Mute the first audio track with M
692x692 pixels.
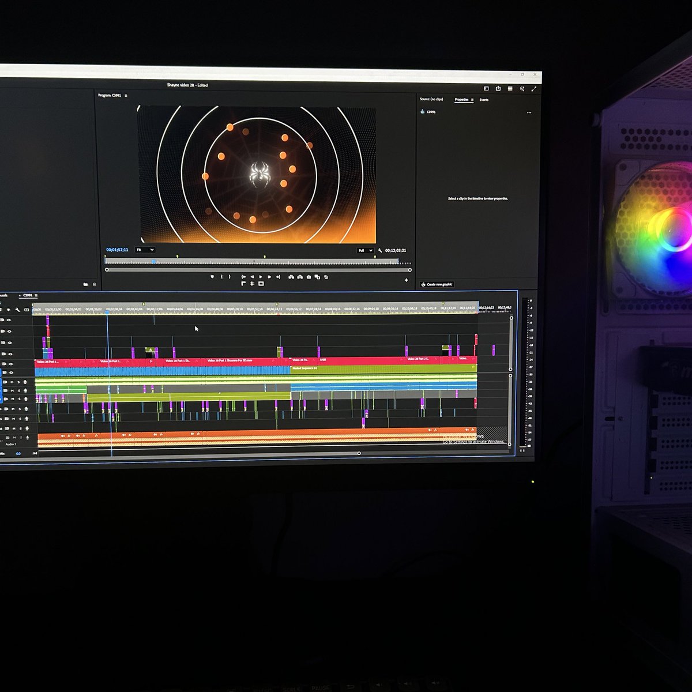coord(12,382)
